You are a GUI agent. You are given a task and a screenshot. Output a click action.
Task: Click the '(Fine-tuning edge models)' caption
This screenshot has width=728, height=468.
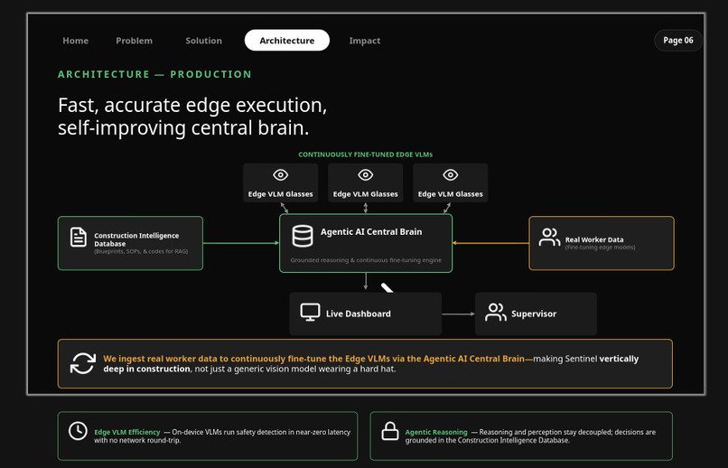click(600, 248)
